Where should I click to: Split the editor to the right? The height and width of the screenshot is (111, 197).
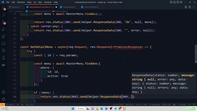pos(190,7)
